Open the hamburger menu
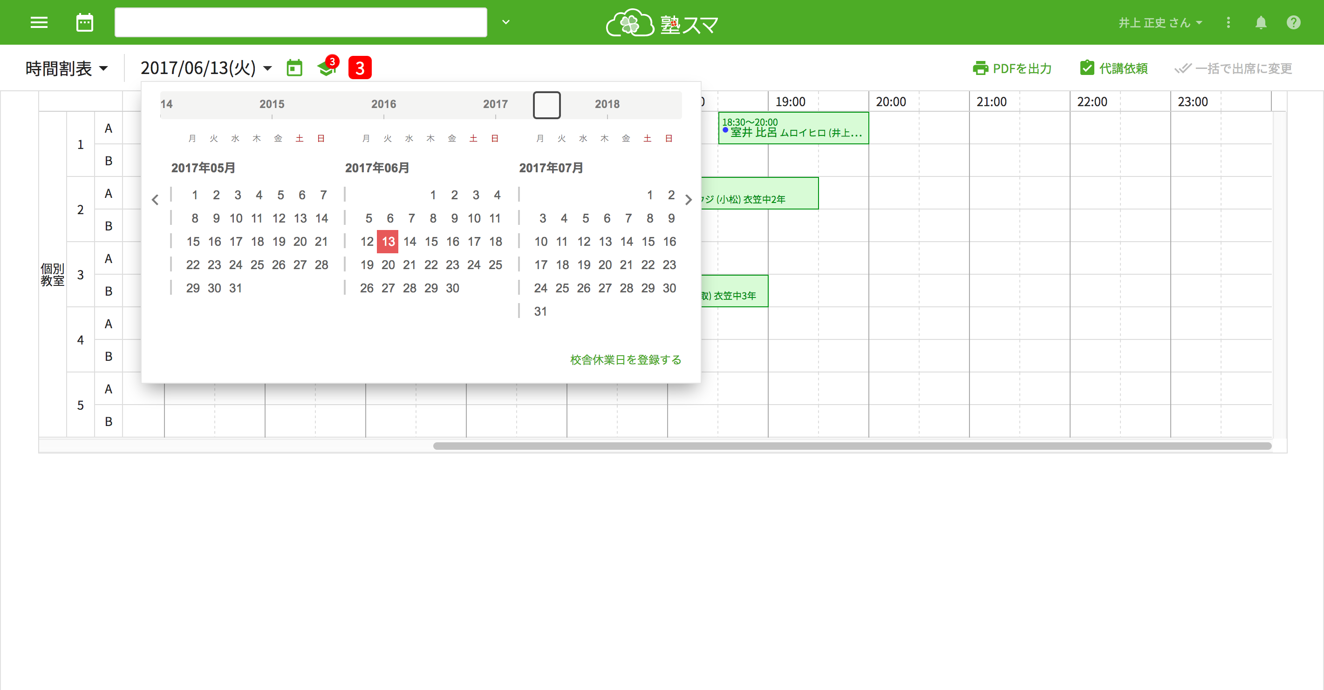This screenshot has width=1324, height=690. click(x=39, y=22)
